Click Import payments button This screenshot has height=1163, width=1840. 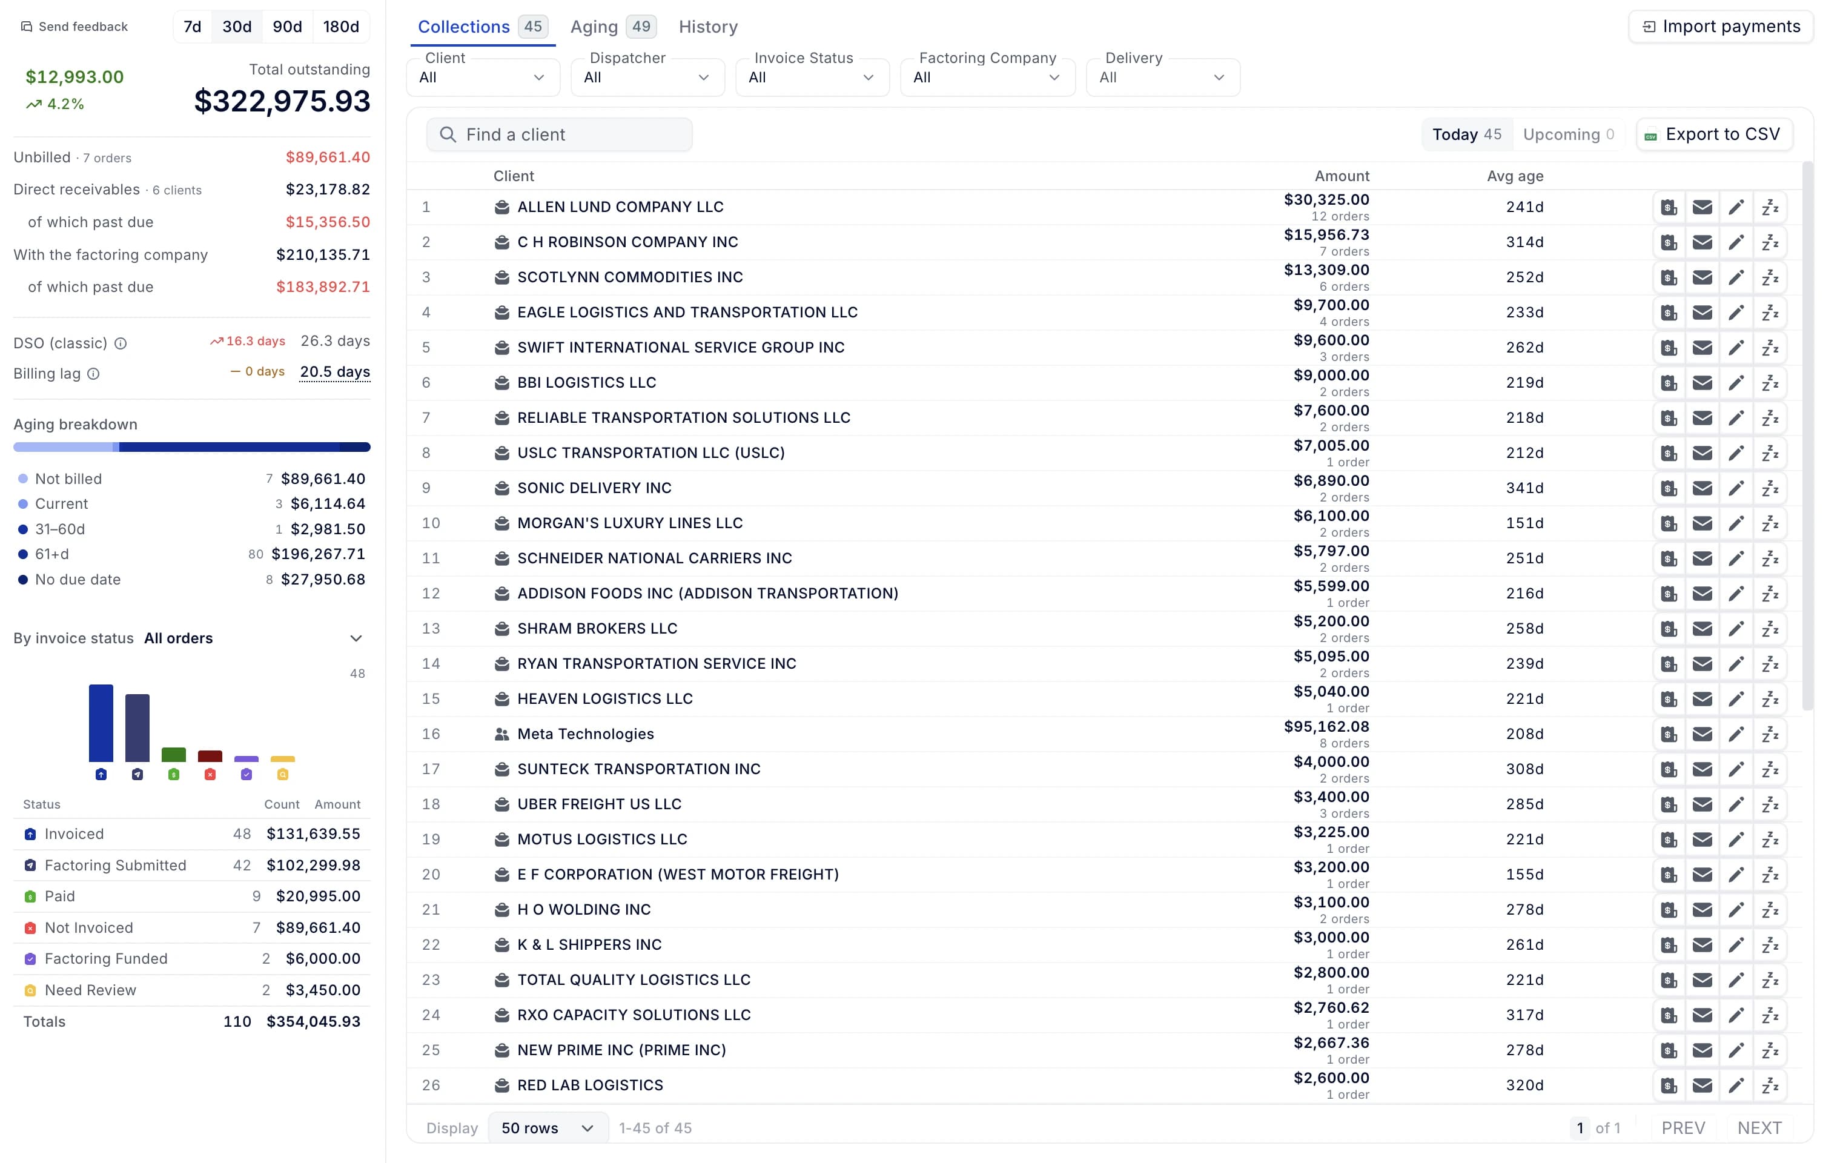[1721, 27]
